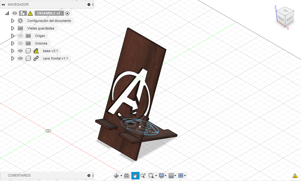Viewport: 301px width, 181px height.
Task: Select the cara frontal v1:1 label
Action: pos(55,58)
